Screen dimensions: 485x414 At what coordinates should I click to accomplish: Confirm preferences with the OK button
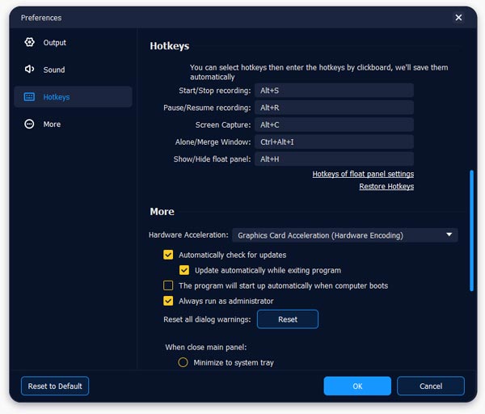point(357,386)
